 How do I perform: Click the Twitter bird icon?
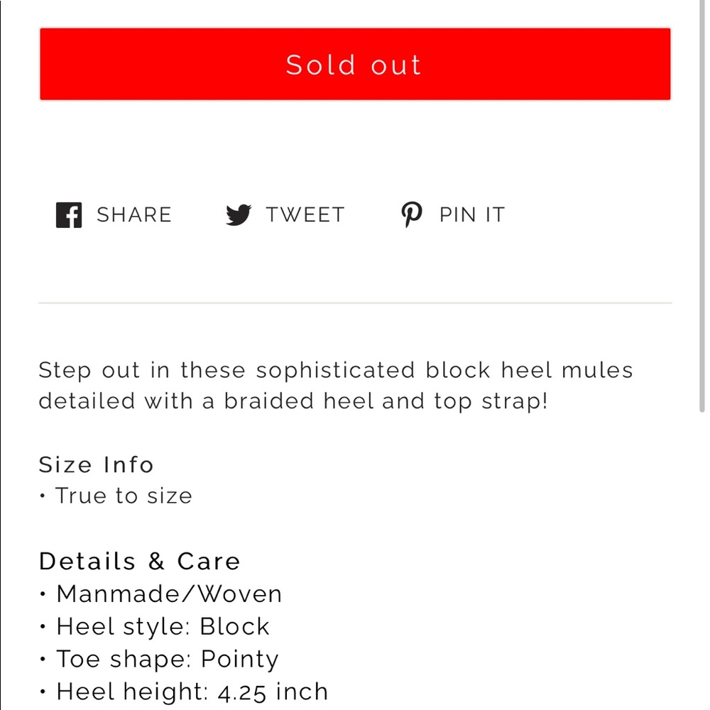tap(239, 214)
